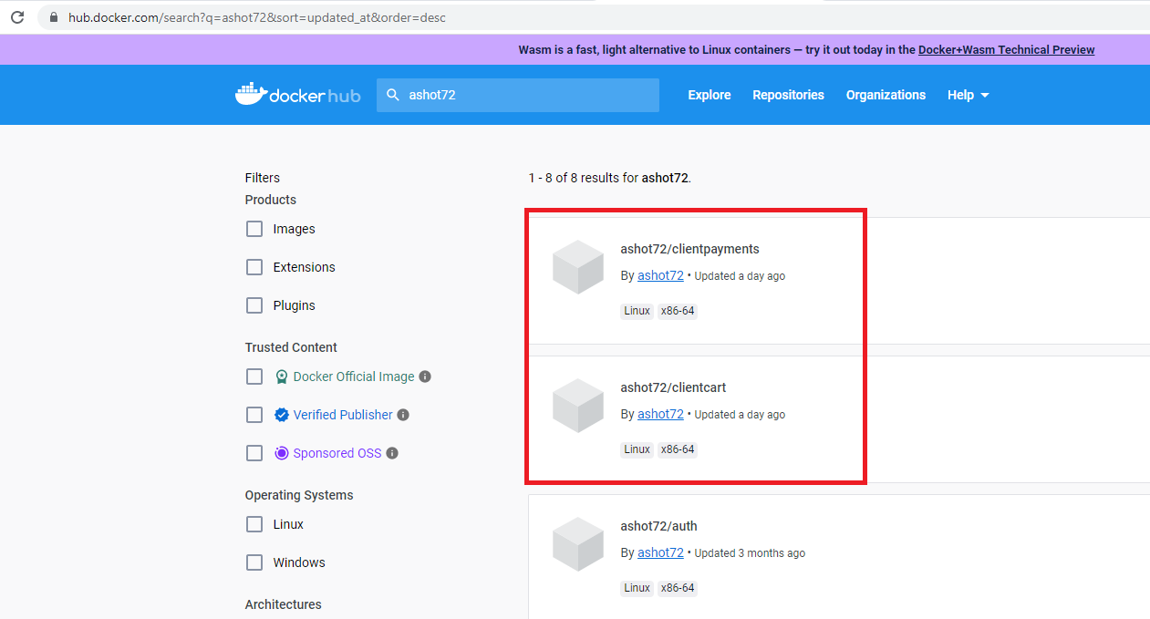The height and width of the screenshot is (619, 1150).
Task: Click the info icon beside Verified Publisher
Action: 403,415
